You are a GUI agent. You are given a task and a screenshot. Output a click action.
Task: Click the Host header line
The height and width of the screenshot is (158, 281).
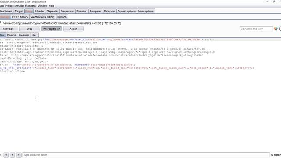[49, 43]
